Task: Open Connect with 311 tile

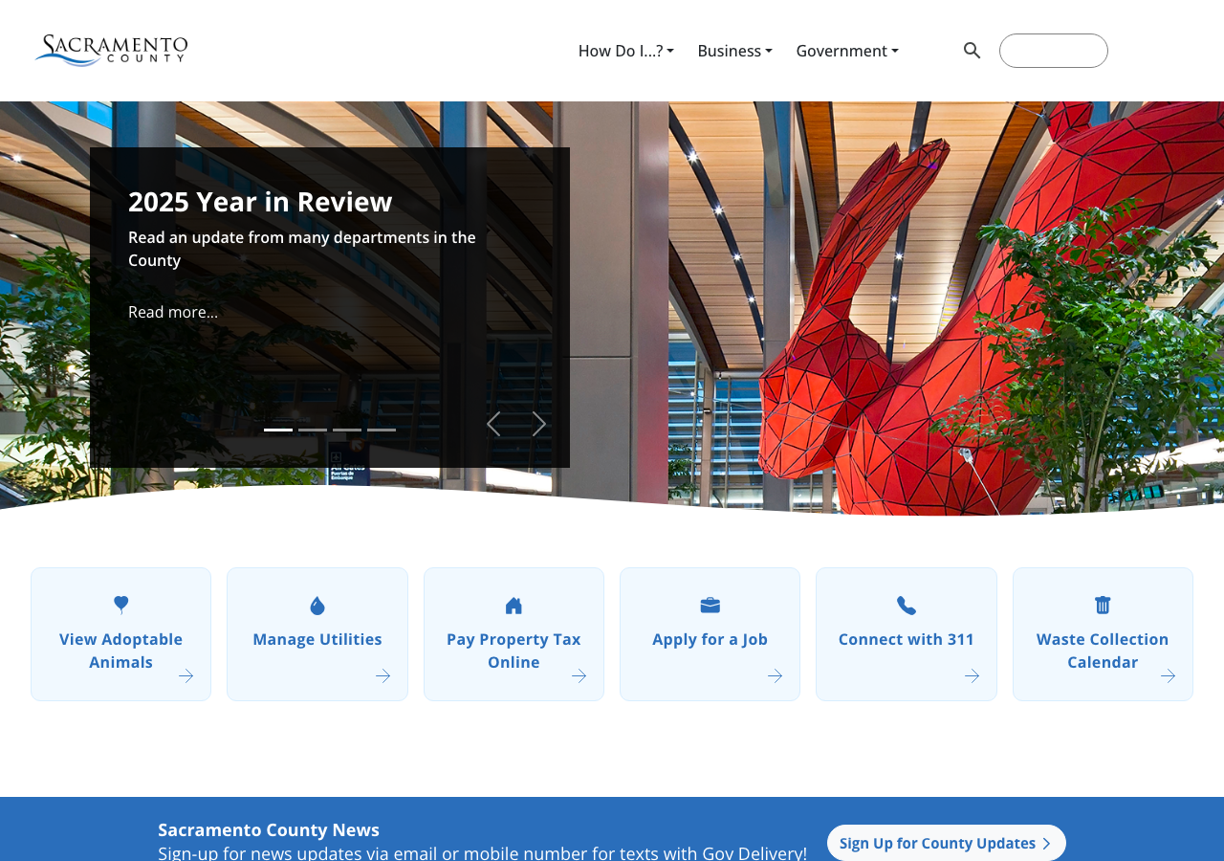Action: 907,634
